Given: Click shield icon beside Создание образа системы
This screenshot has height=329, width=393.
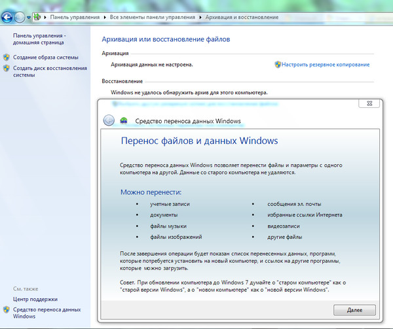Looking at the screenshot, I should pos(7,58).
